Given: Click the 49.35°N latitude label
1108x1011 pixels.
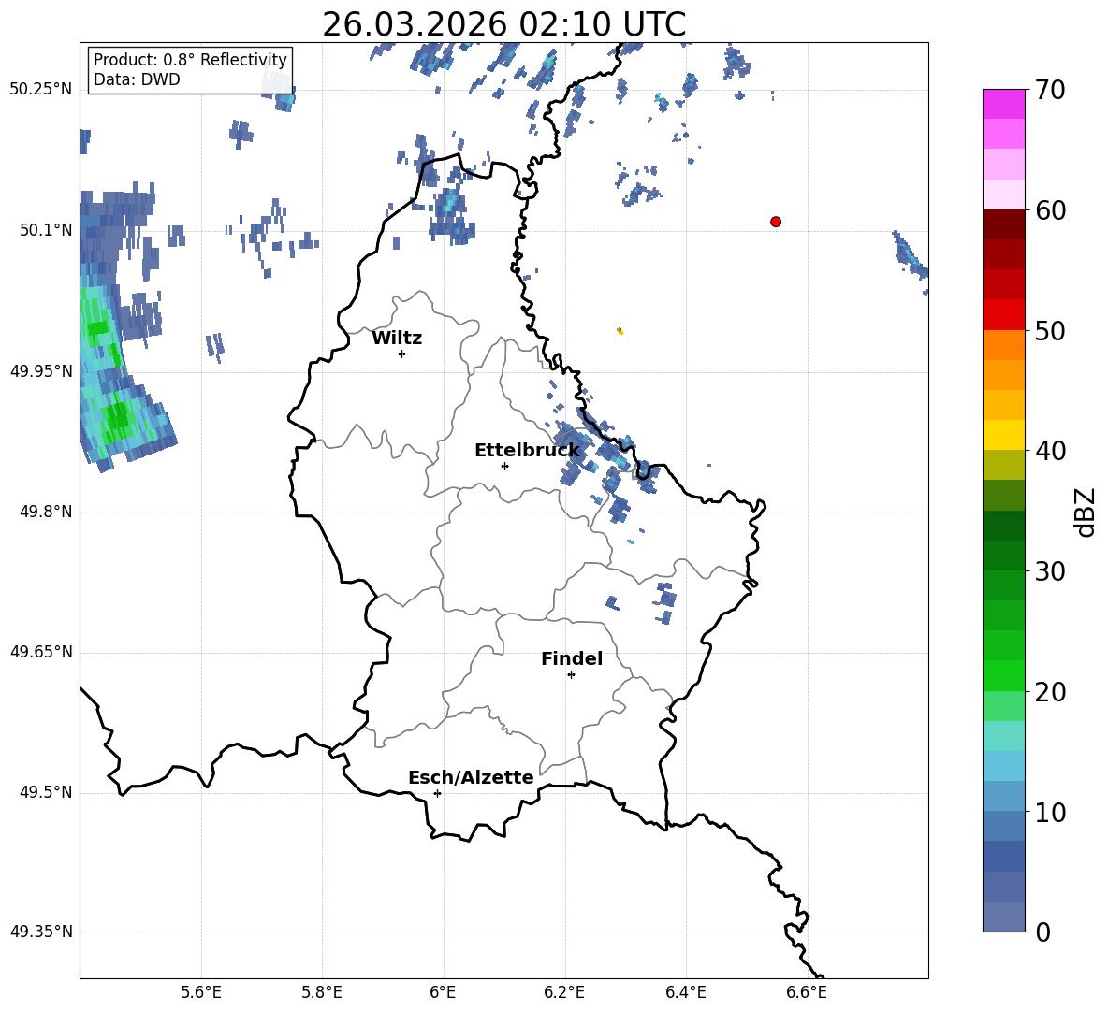Looking at the screenshot, I should pos(41,932).
